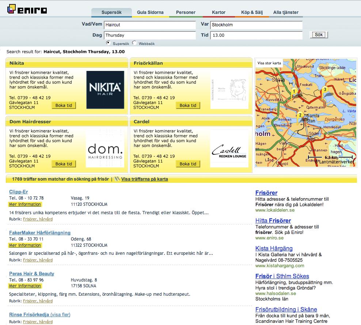The width and height of the screenshot is (361, 325).
Task: Click Clipp-Er's Frisörer, hårvård rubrik link
Action: pos(38,219)
